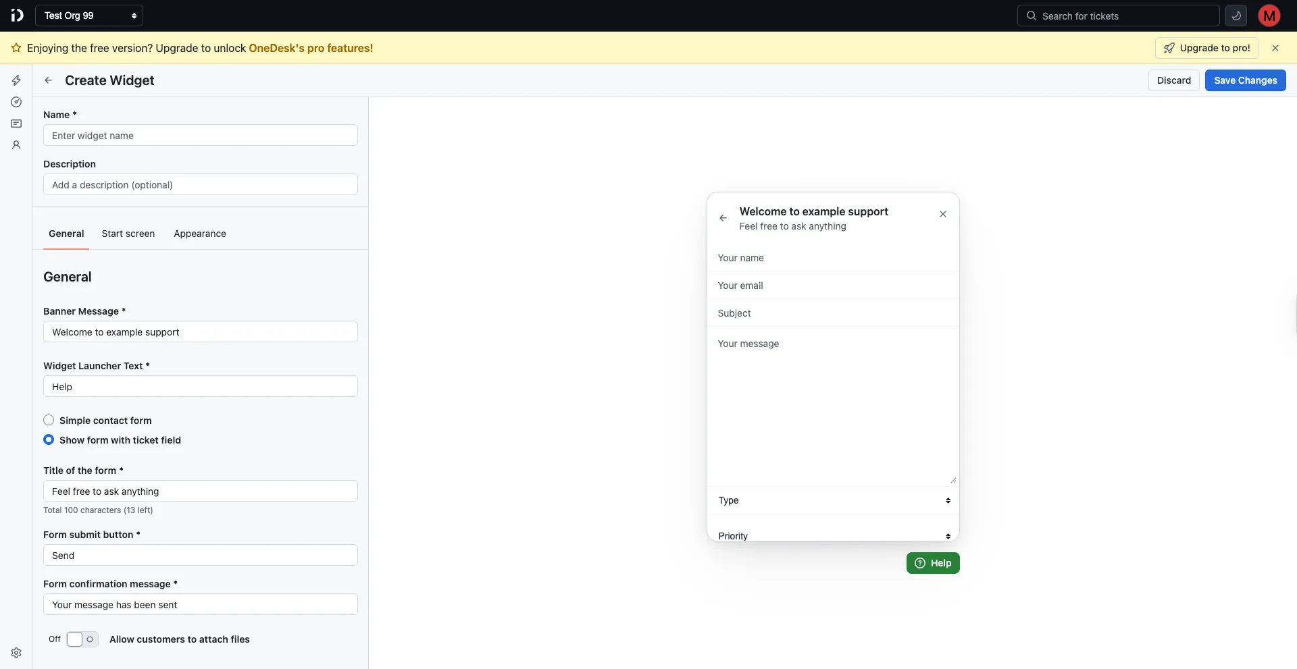This screenshot has height=669, width=1297.
Task: Select the Simple contact form option
Action: tap(49, 419)
